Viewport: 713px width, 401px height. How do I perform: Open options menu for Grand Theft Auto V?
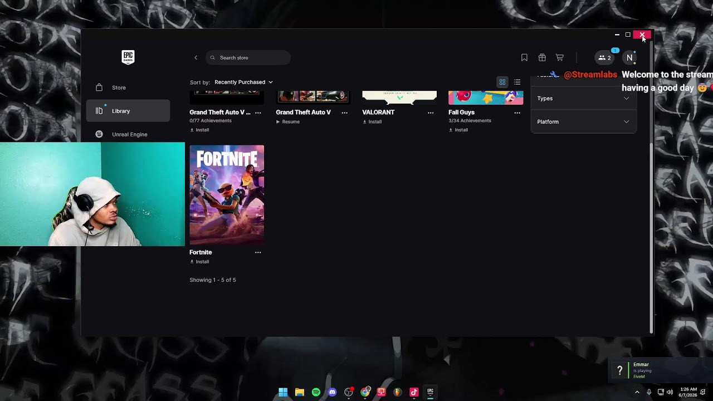pos(344,113)
